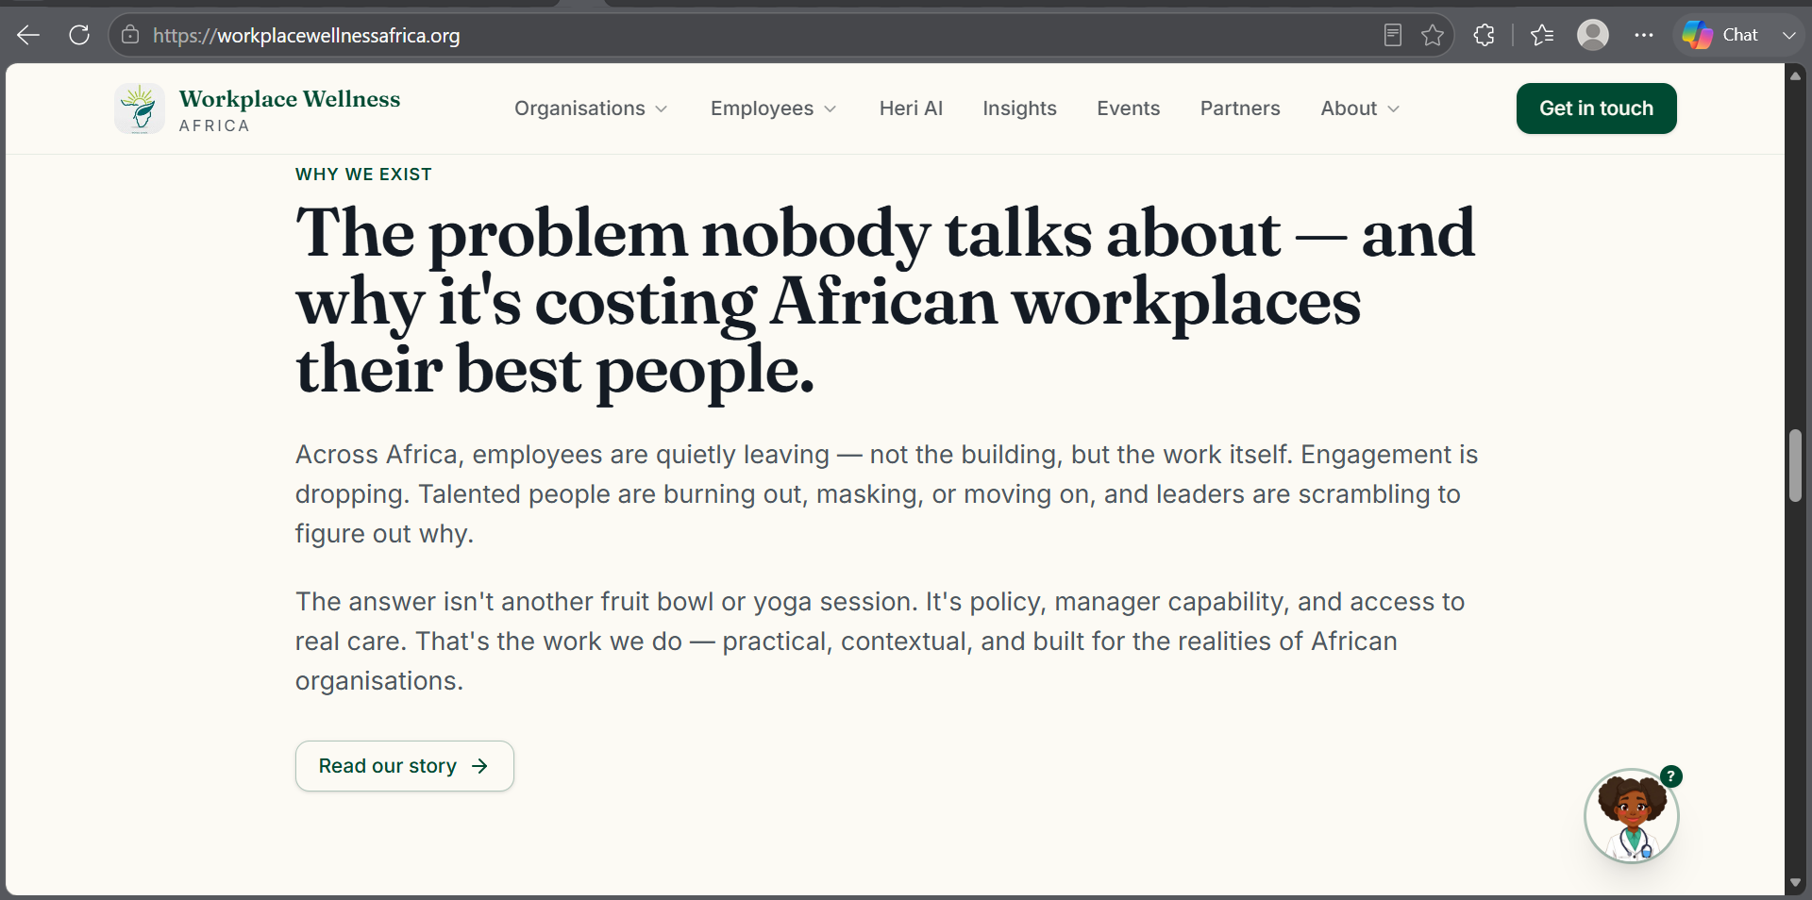Click the arrow in Read our story
Screen dimensions: 1812x900
point(479,766)
